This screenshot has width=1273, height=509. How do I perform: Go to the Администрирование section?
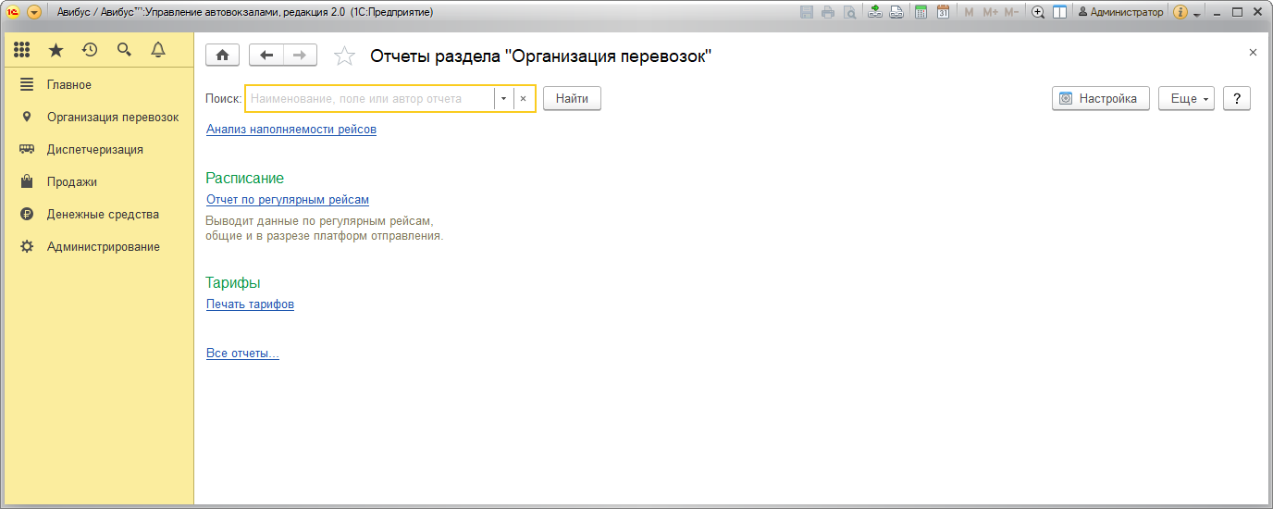click(103, 247)
